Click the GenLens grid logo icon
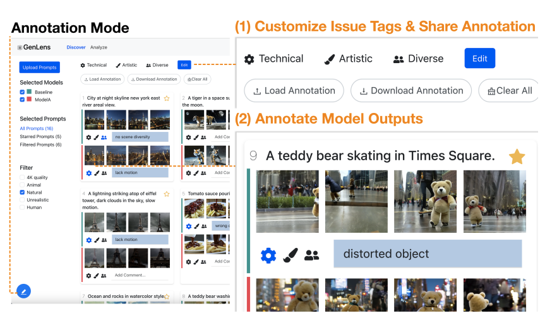This screenshot has height=323, width=545. (20, 47)
